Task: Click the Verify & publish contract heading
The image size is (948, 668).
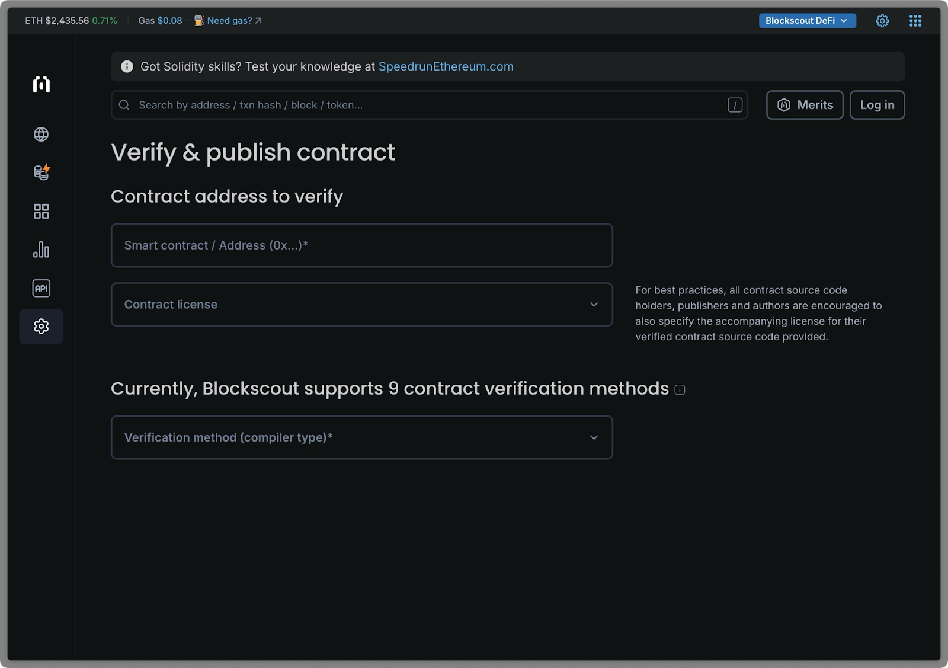Action: [x=253, y=152]
